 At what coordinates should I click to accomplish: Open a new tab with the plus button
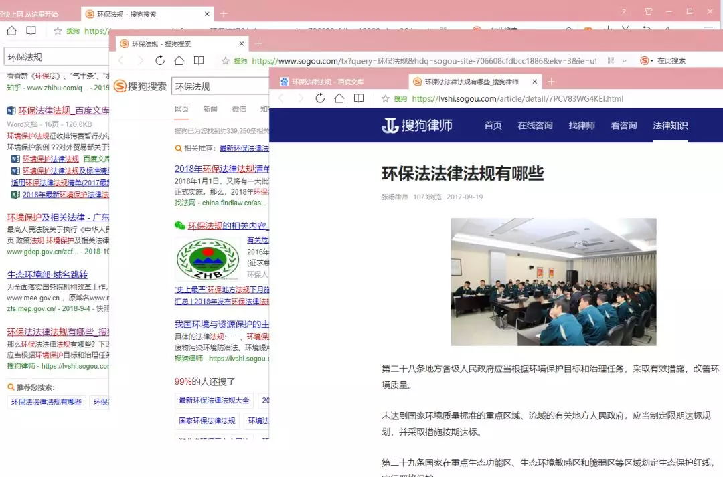551,81
